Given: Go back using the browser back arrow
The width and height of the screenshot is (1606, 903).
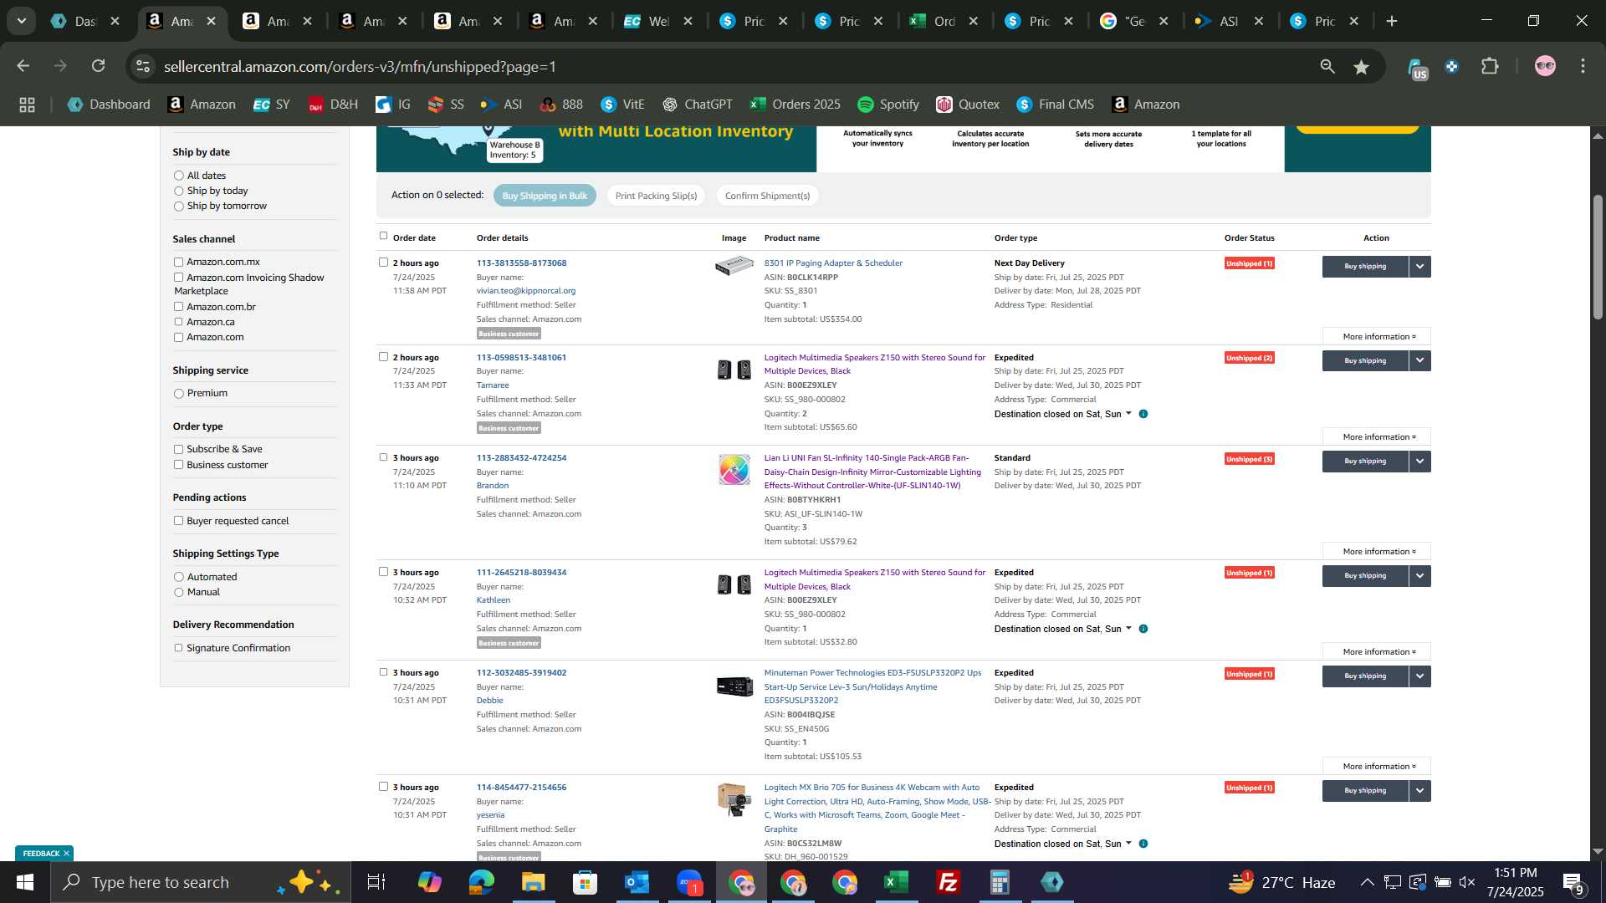Looking at the screenshot, I should 23,66.
